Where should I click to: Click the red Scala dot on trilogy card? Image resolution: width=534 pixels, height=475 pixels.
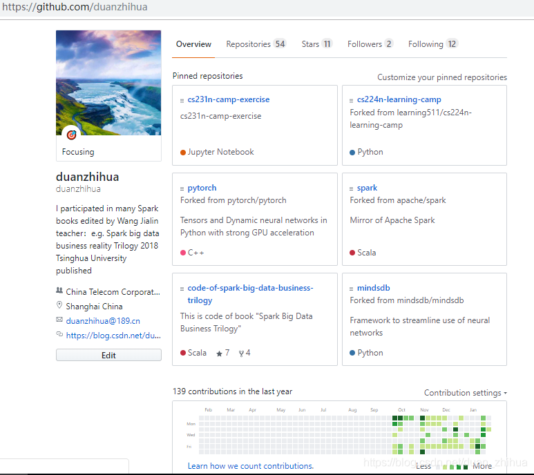[x=183, y=353]
